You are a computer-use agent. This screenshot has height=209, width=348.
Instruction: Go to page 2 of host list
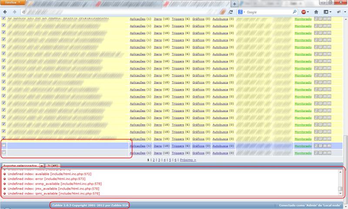pyautogui.click(x=154, y=160)
